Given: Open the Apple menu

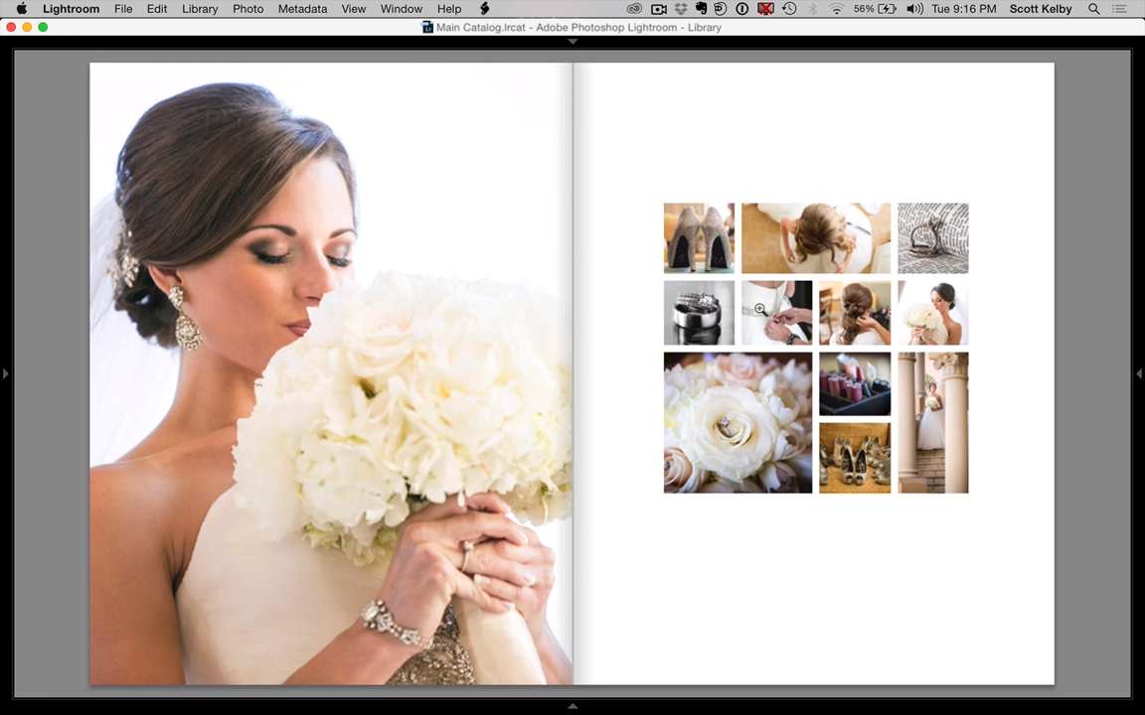Looking at the screenshot, I should (x=20, y=9).
